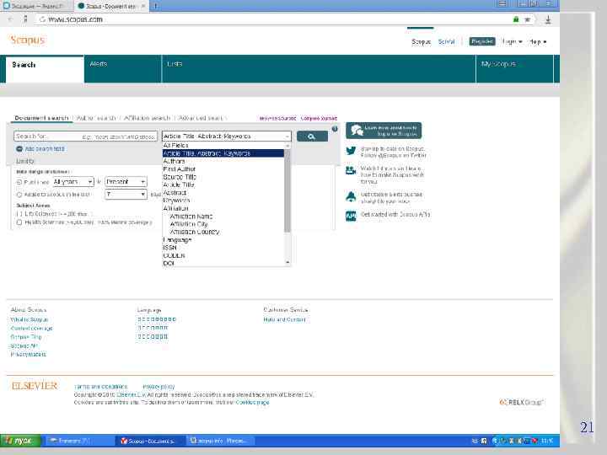
Task: Open the Help dropdown in header
Action: coord(538,41)
